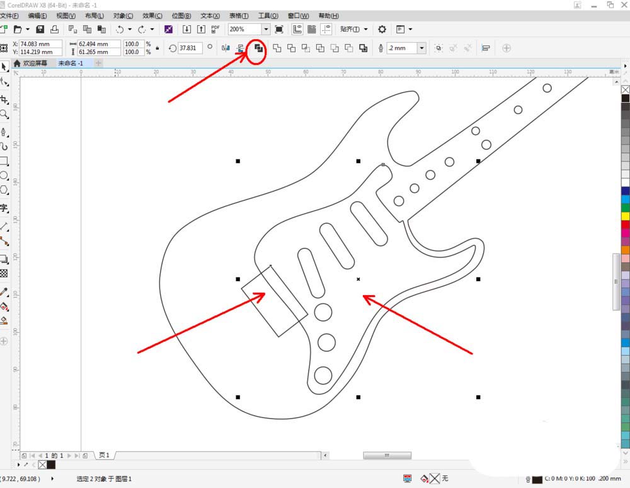
Task: Click the Weld shapes icon
Action: [277, 49]
